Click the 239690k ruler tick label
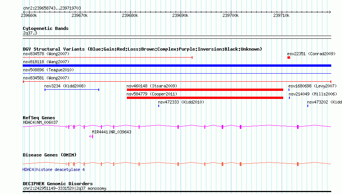Image resolution: width=342 pixels, height=194 pixels. coord(180,16)
